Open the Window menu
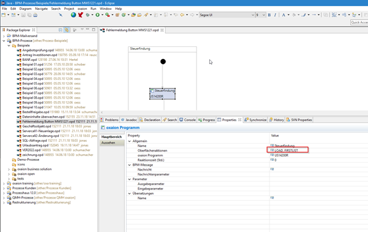Image resolution: width=368 pixels, height=232 pixels. (106, 9)
